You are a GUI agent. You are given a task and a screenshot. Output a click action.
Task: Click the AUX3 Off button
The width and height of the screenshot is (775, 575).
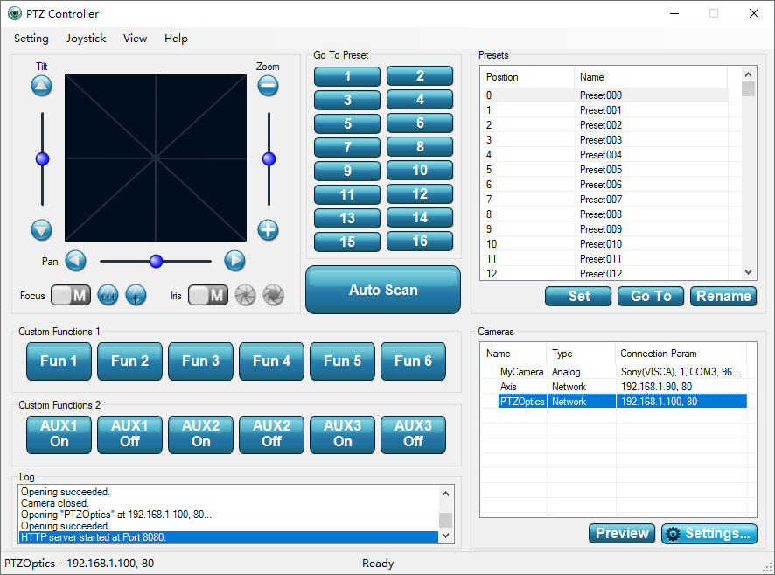tap(413, 435)
